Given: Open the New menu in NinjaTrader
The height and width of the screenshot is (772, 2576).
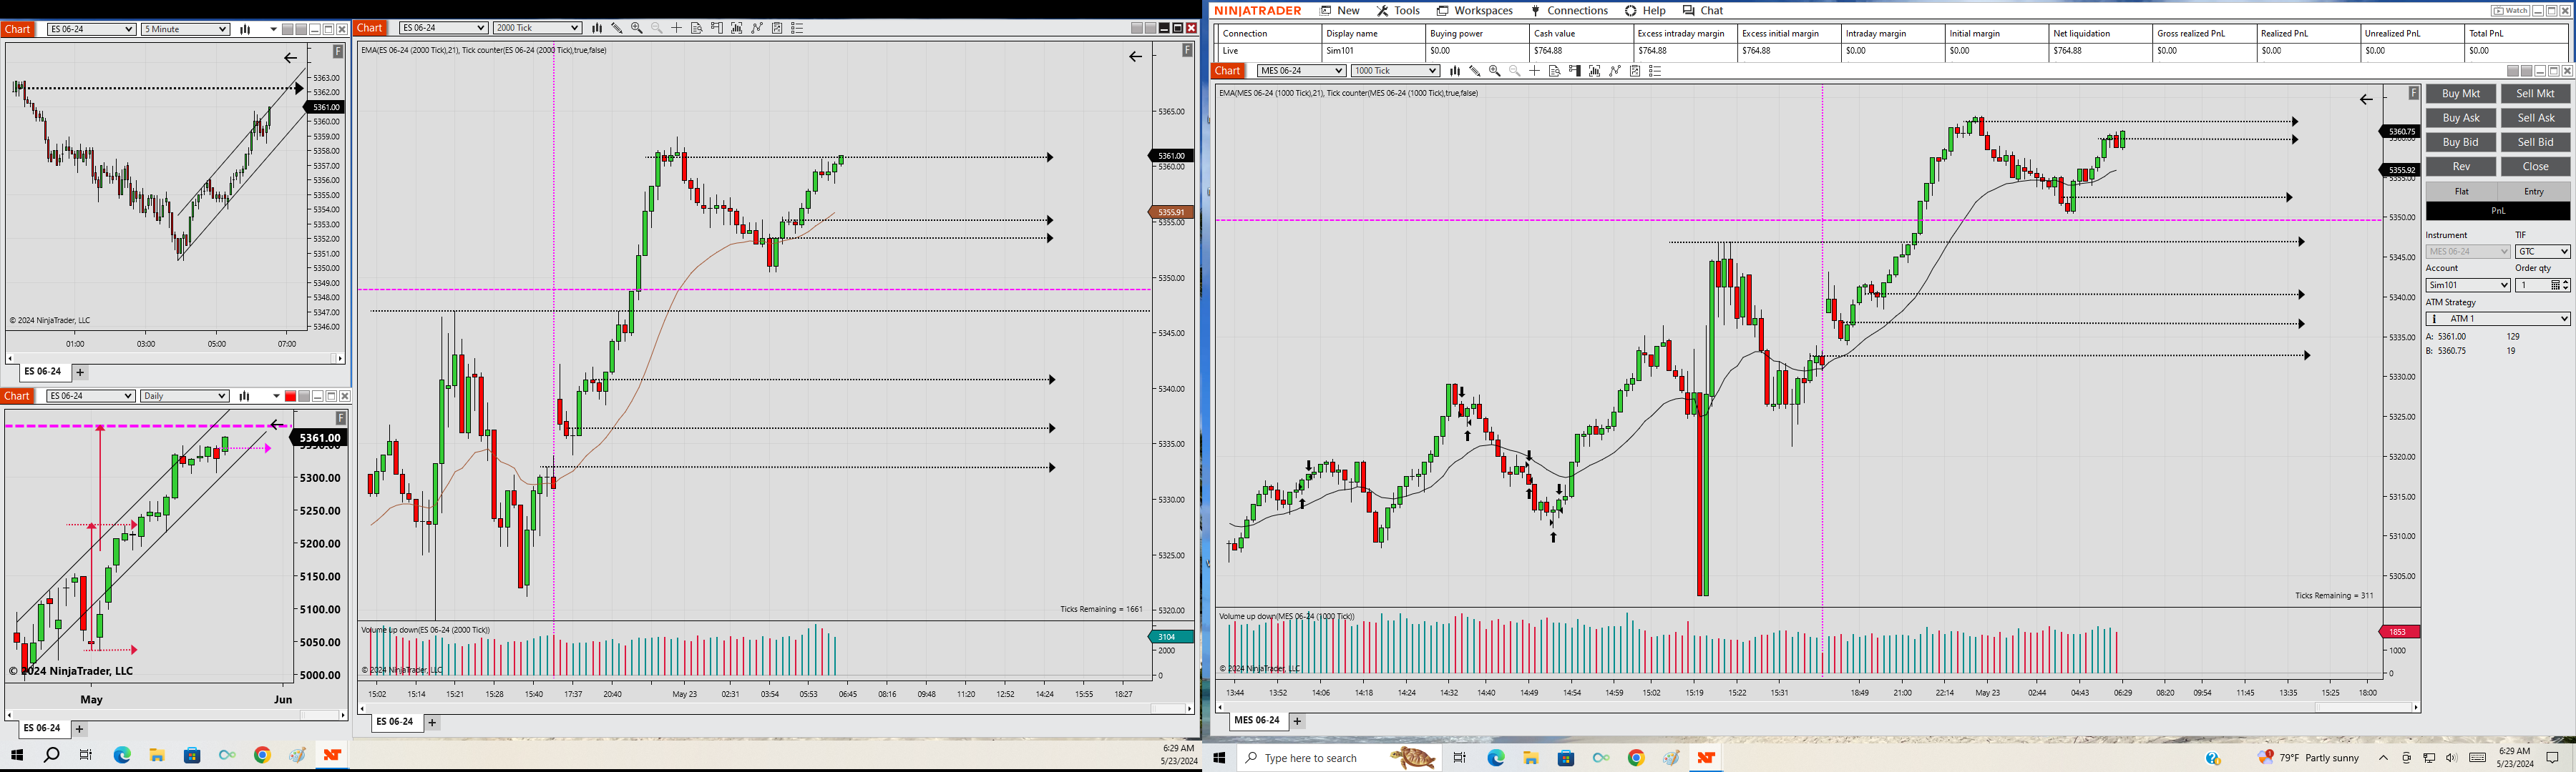Looking at the screenshot, I should (x=1340, y=11).
